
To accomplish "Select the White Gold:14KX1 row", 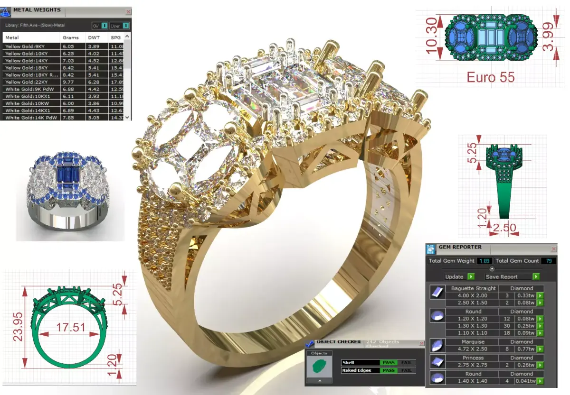I will [x=63, y=110].
